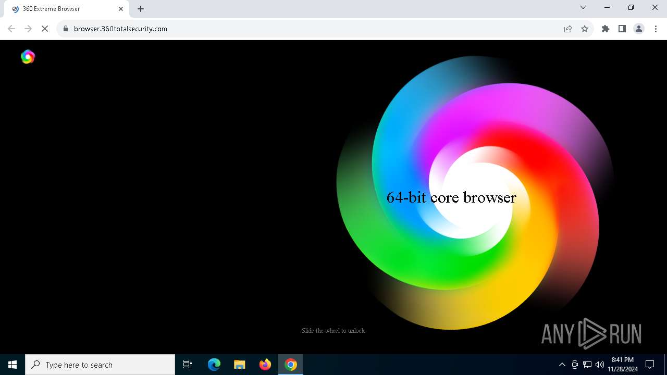Image resolution: width=667 pixels, height=375 pixels.
Task: Bookmark this tab with the star icon
Action: [585, 29]
